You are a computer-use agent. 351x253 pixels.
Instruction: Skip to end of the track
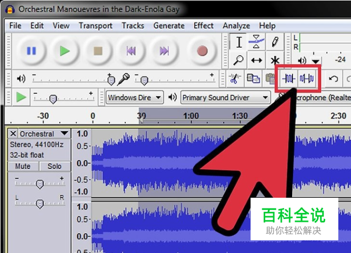(164, 51)
